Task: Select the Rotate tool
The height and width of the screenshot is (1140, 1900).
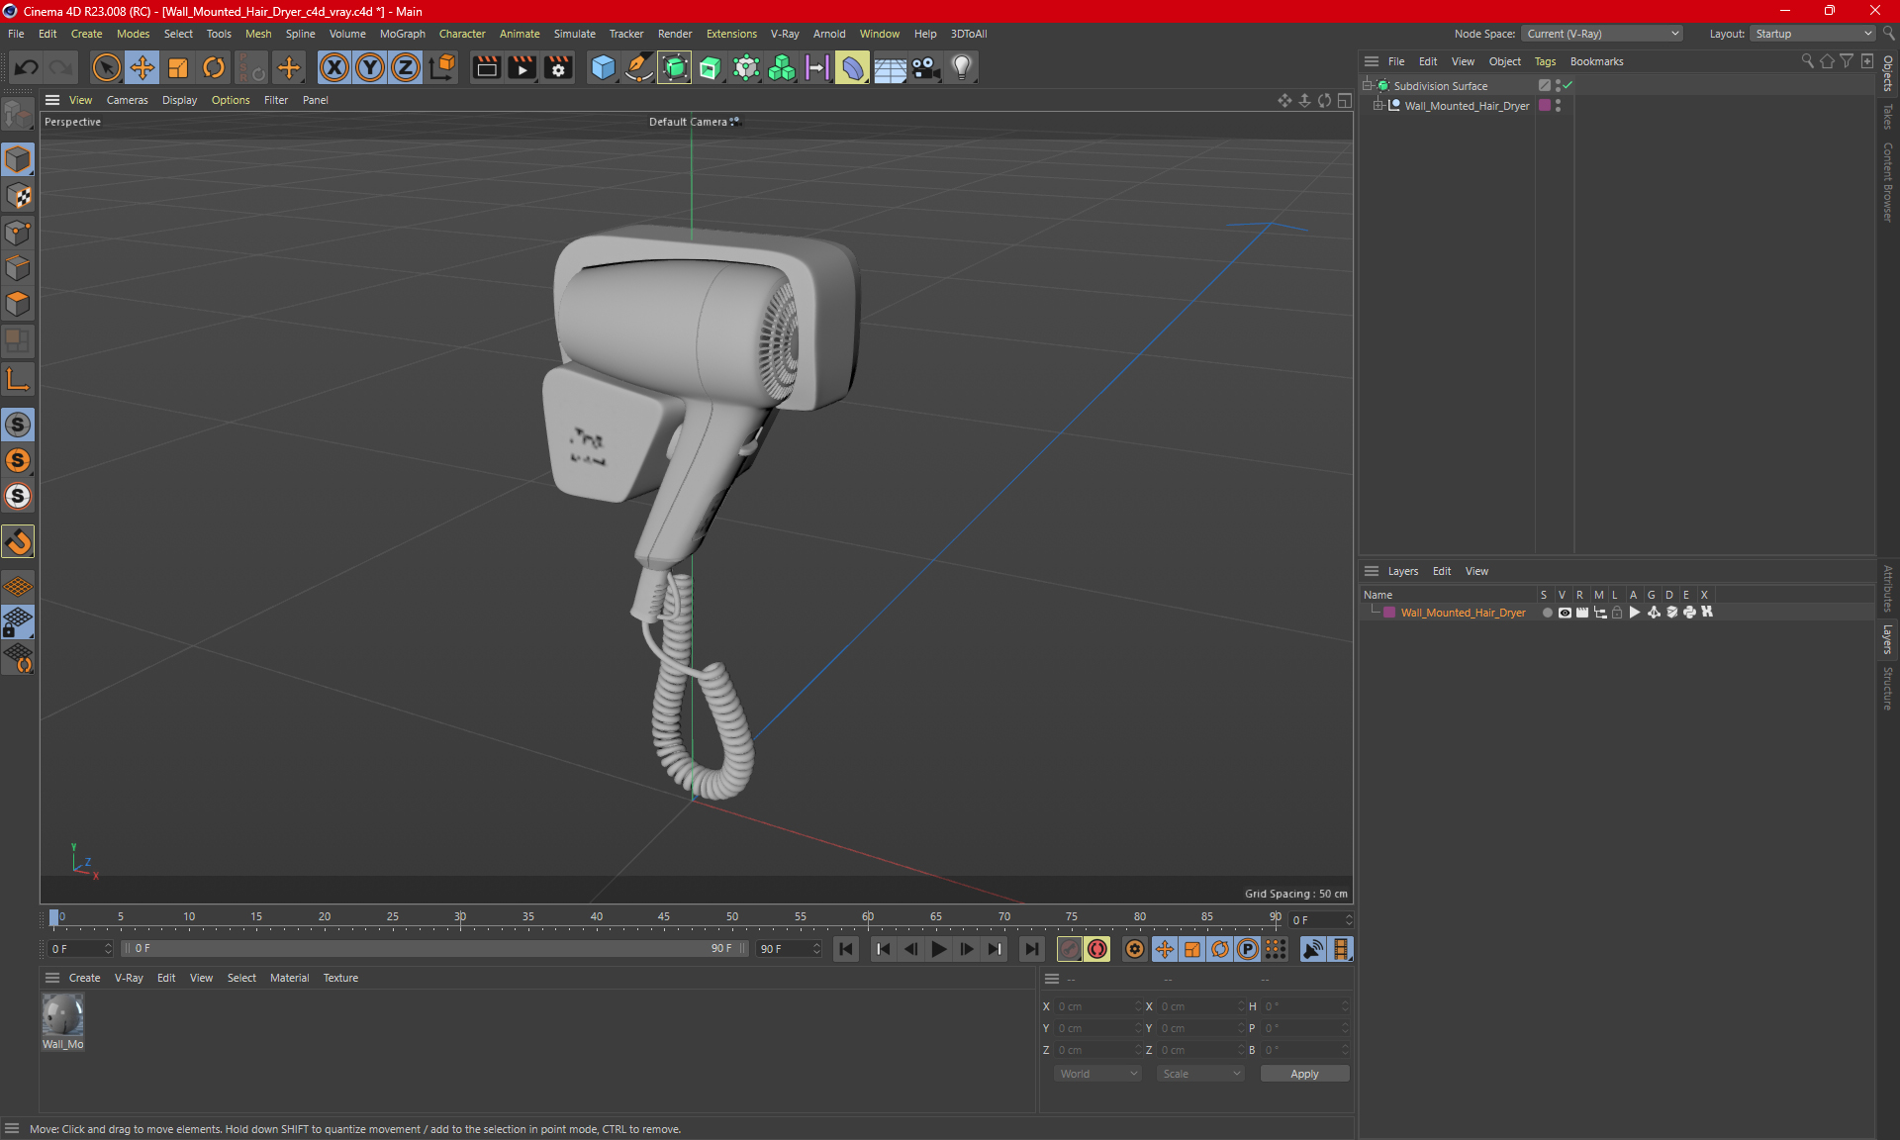Action: (214, 67)
